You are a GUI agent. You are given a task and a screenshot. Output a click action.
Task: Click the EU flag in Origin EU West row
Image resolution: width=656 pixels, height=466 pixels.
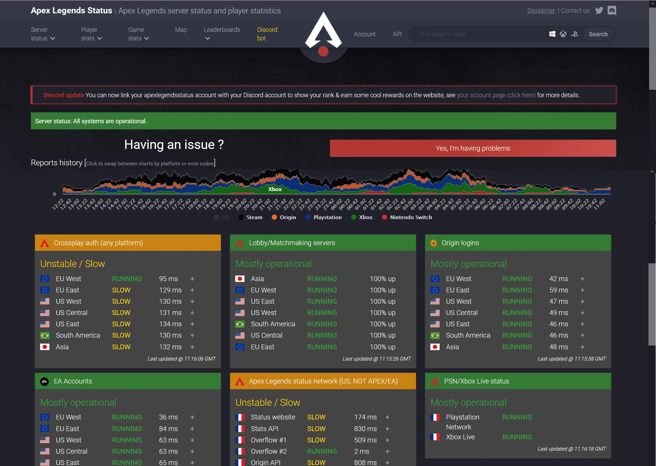coord(435,279)
